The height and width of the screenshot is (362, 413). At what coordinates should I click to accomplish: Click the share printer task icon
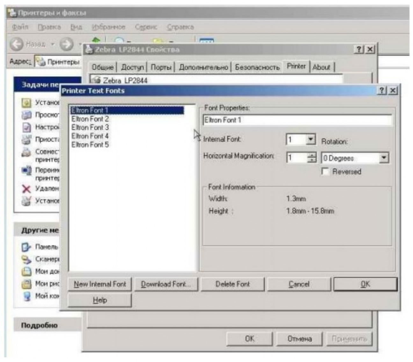coord(26,152)
